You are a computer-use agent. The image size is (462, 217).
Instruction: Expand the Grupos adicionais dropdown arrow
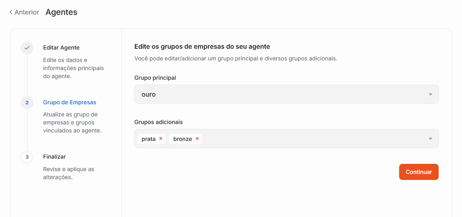[430, 139]
